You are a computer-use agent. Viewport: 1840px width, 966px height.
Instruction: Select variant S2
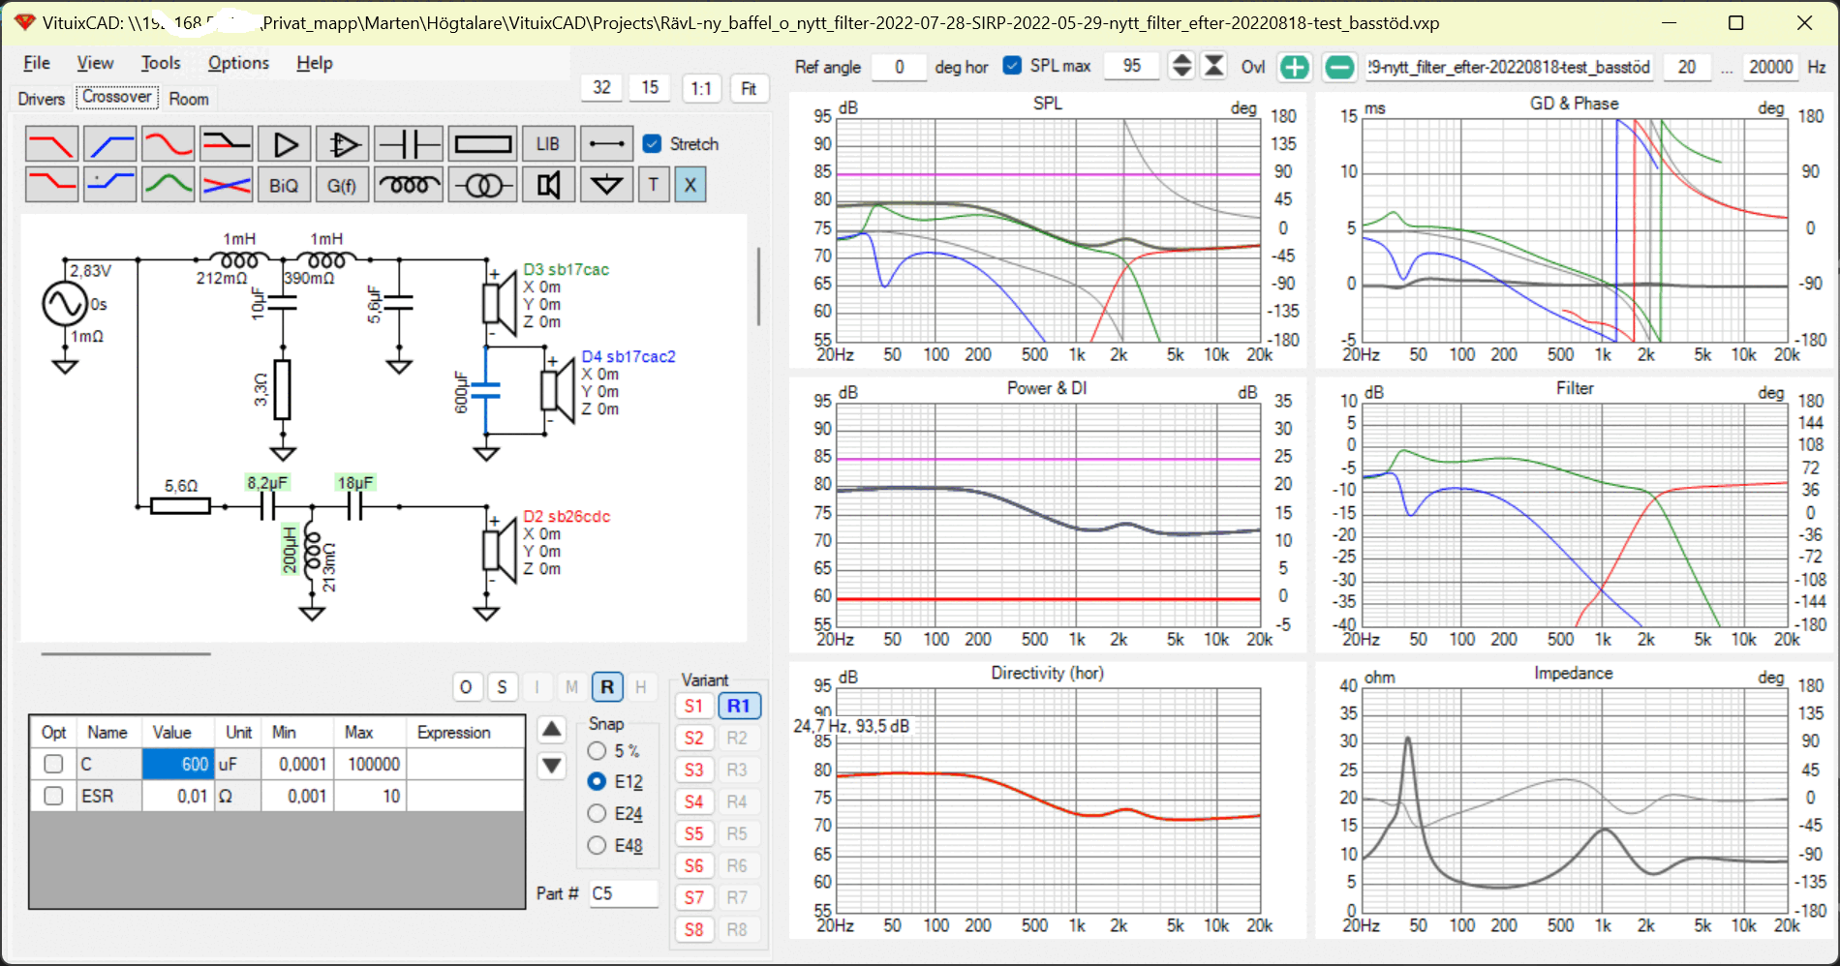coord(693,739)
